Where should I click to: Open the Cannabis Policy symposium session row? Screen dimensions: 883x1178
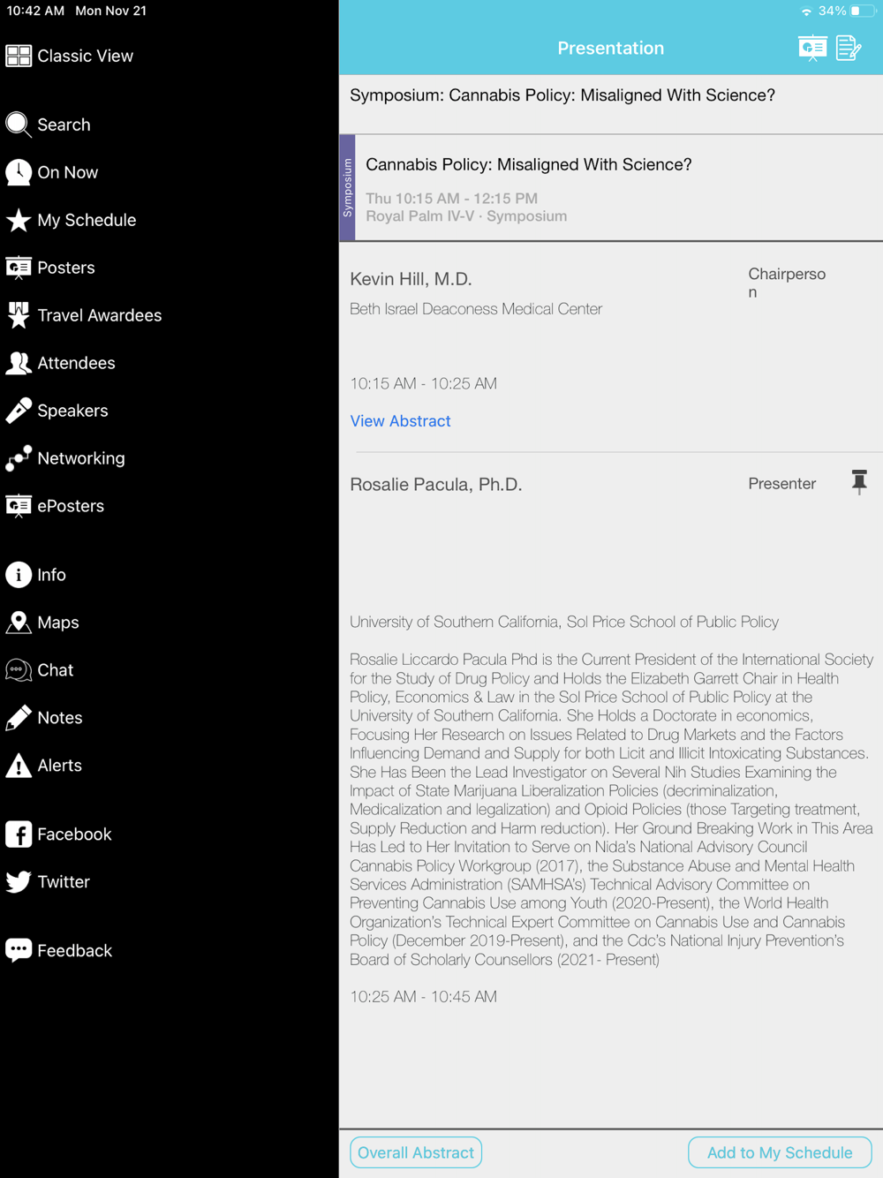611,188
